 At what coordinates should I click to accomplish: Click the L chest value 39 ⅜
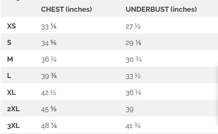click(49, 76)
